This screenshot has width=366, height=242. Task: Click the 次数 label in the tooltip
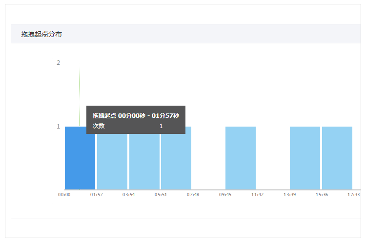point(99,126)
